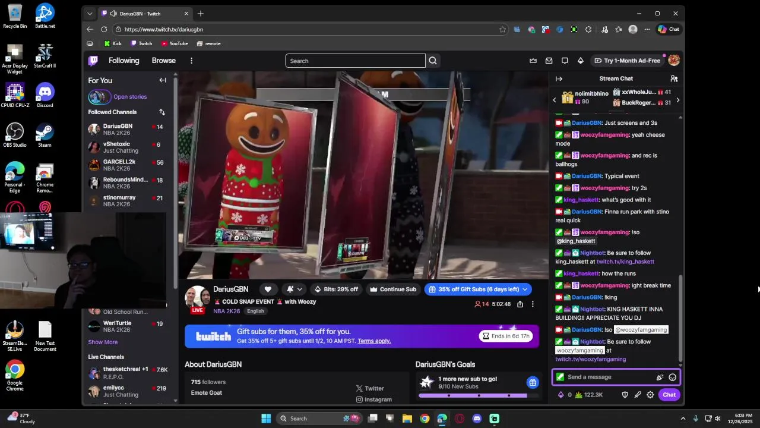
Task: Open browser settings and more menu
Action: [647, 29]
